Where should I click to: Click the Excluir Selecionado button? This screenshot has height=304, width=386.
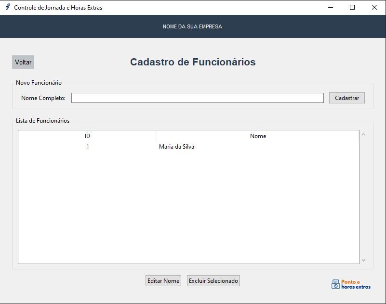coord(213,280)
